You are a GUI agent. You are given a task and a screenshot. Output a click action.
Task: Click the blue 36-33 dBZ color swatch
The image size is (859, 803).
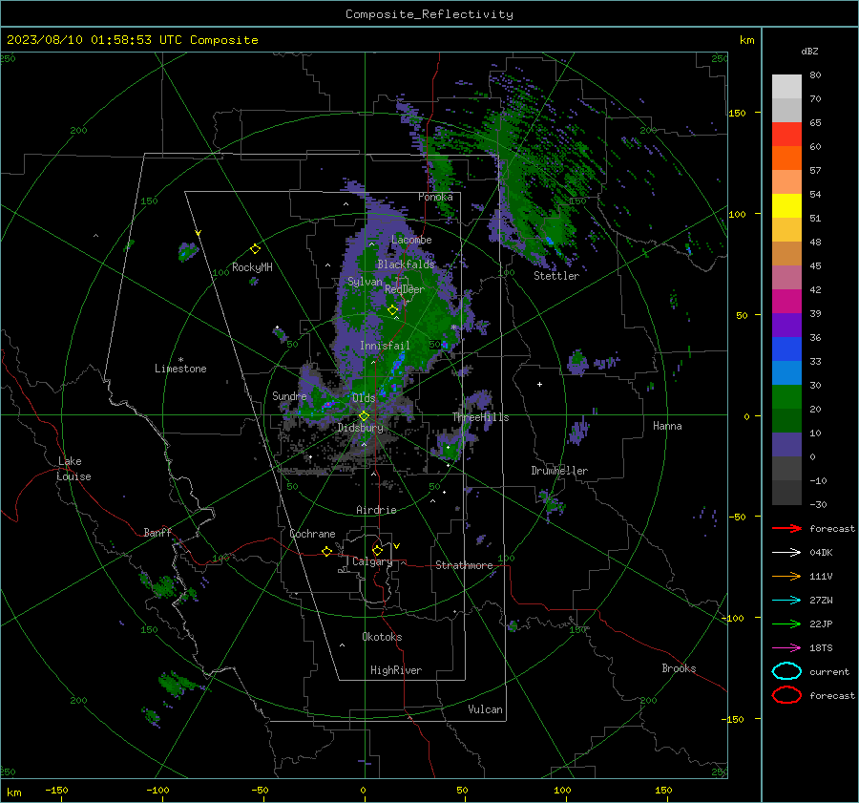pyautogui.click(x=786, y=349)
